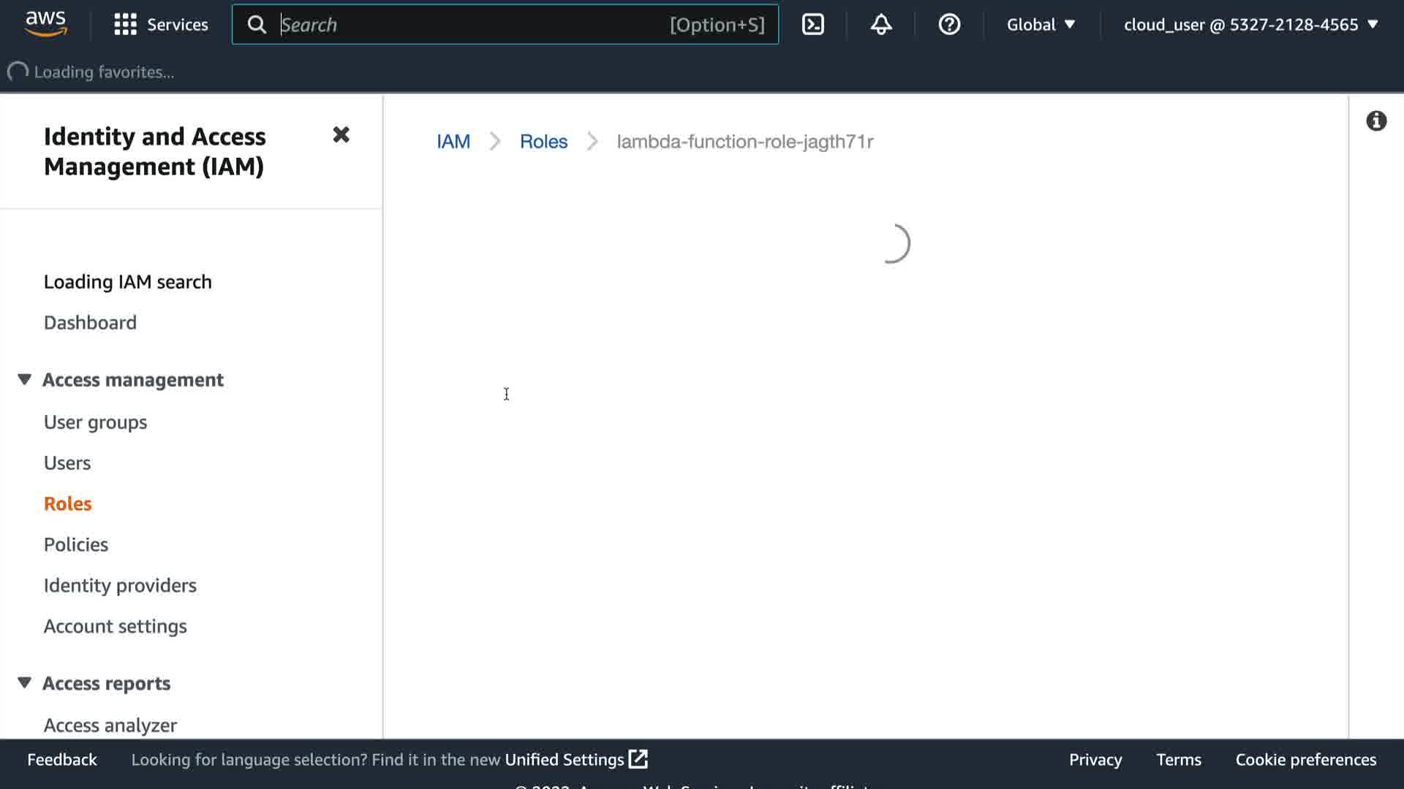
Task: Open the Global region dropdown
Action: (1041, 25)
